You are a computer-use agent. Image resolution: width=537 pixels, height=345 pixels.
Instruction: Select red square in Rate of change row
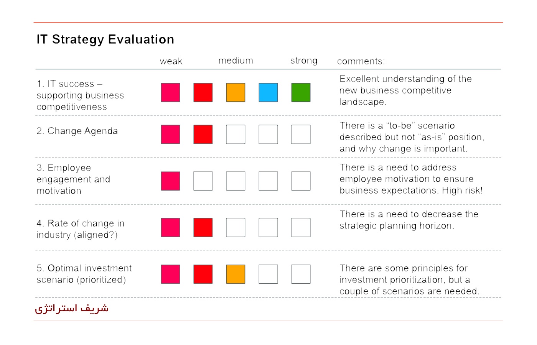(x=203, y=228)
